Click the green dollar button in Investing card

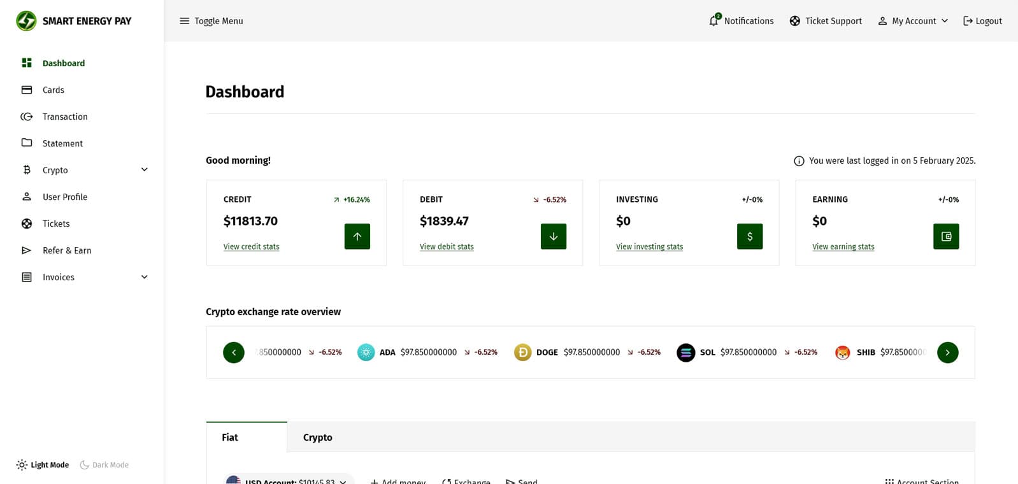point(750,236)
